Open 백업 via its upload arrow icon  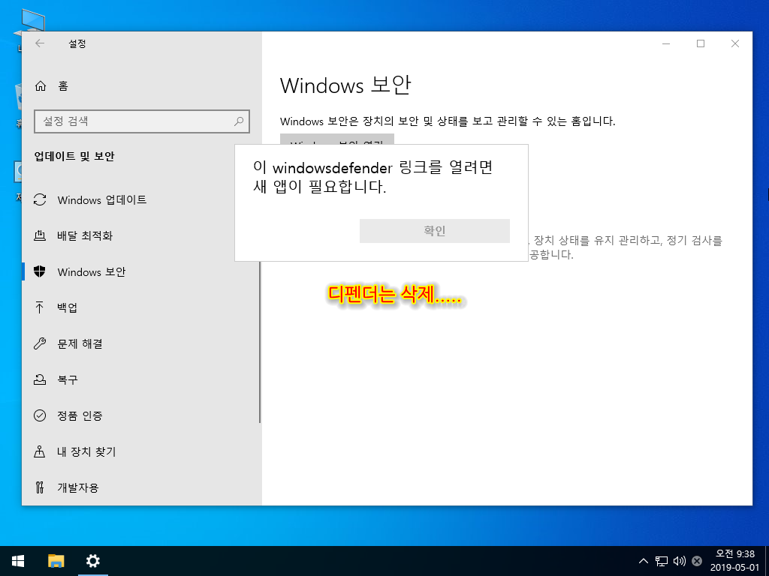[x=40, y=307]
